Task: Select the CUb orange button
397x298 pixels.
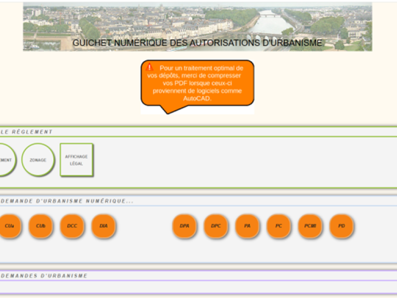Action: click(x=41, y=226)
